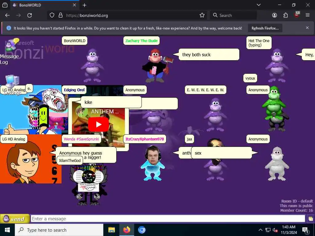Open the Windows Start menu

(x=7, y=230)
